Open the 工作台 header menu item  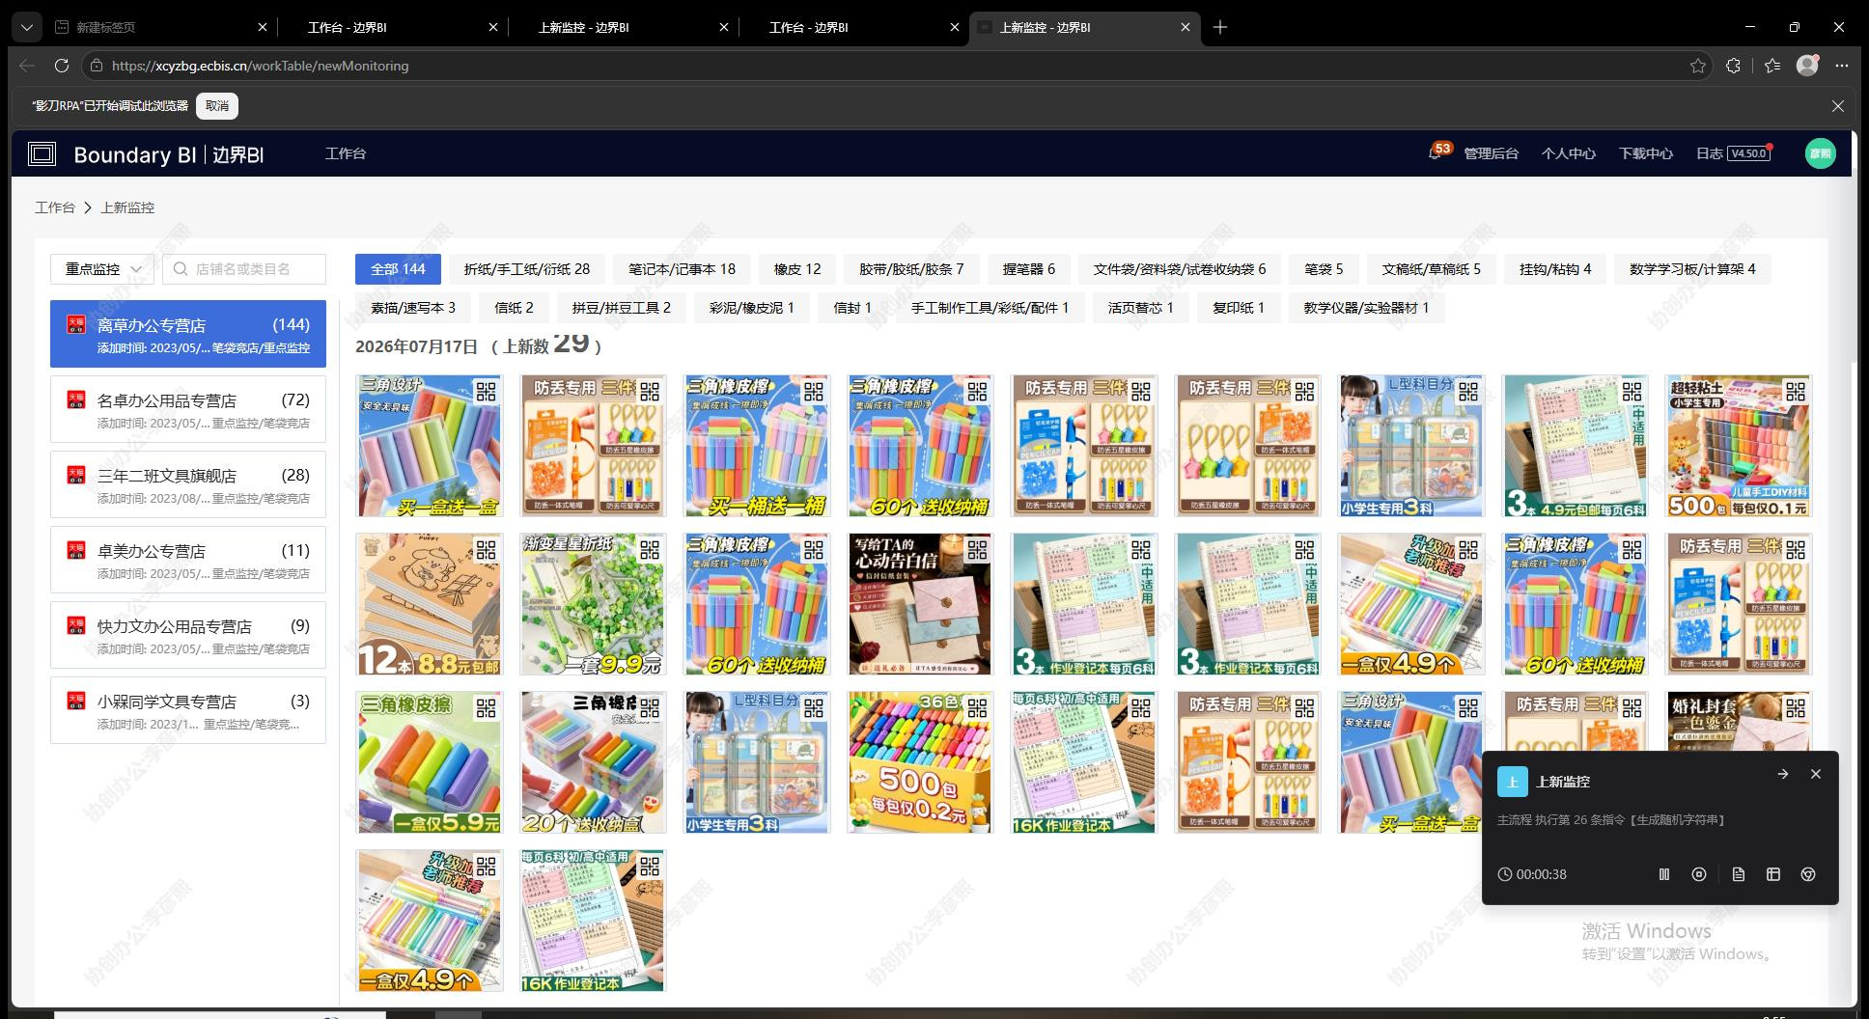(x=346, y=153)
